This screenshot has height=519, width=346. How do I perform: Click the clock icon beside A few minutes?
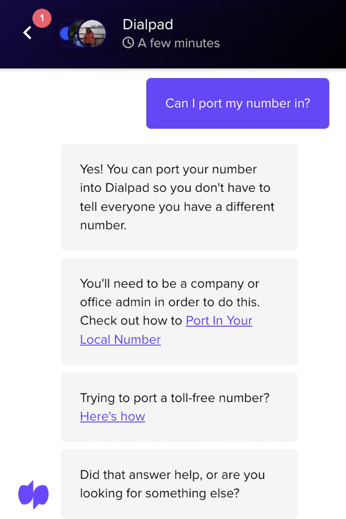[x=128, y=43]
